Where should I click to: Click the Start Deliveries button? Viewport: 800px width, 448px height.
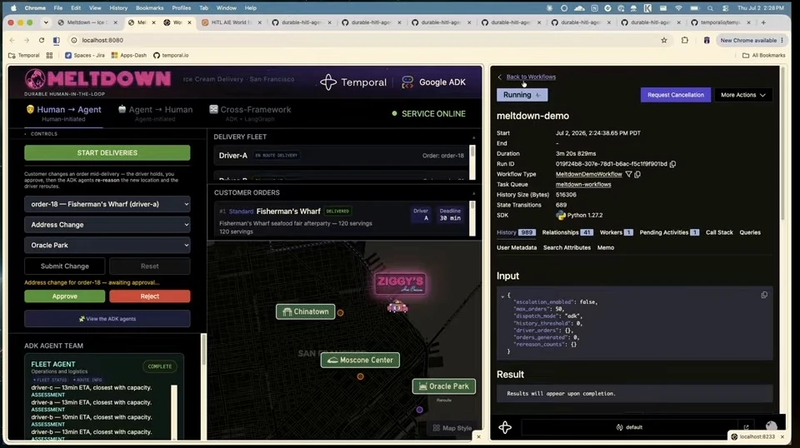107,153
